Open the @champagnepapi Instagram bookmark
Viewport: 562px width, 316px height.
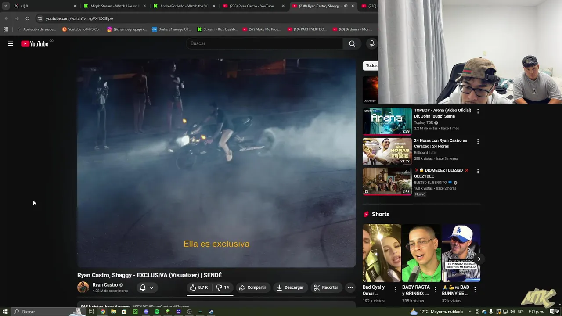tap(127, 29)
